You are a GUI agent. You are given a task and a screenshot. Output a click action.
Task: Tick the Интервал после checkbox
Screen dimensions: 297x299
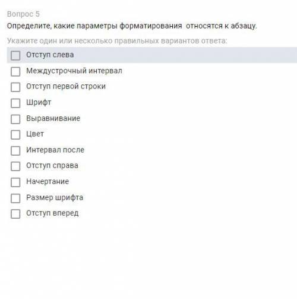coord(15,151)
